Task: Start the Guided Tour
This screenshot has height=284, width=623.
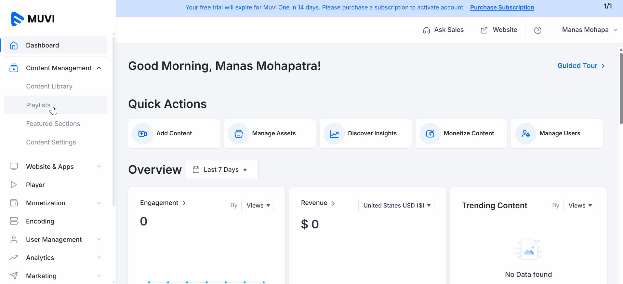Action: 581,66
